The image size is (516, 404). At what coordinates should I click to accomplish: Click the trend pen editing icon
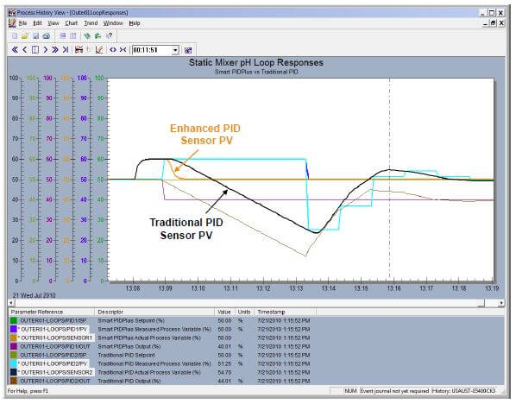coord(98,50)
